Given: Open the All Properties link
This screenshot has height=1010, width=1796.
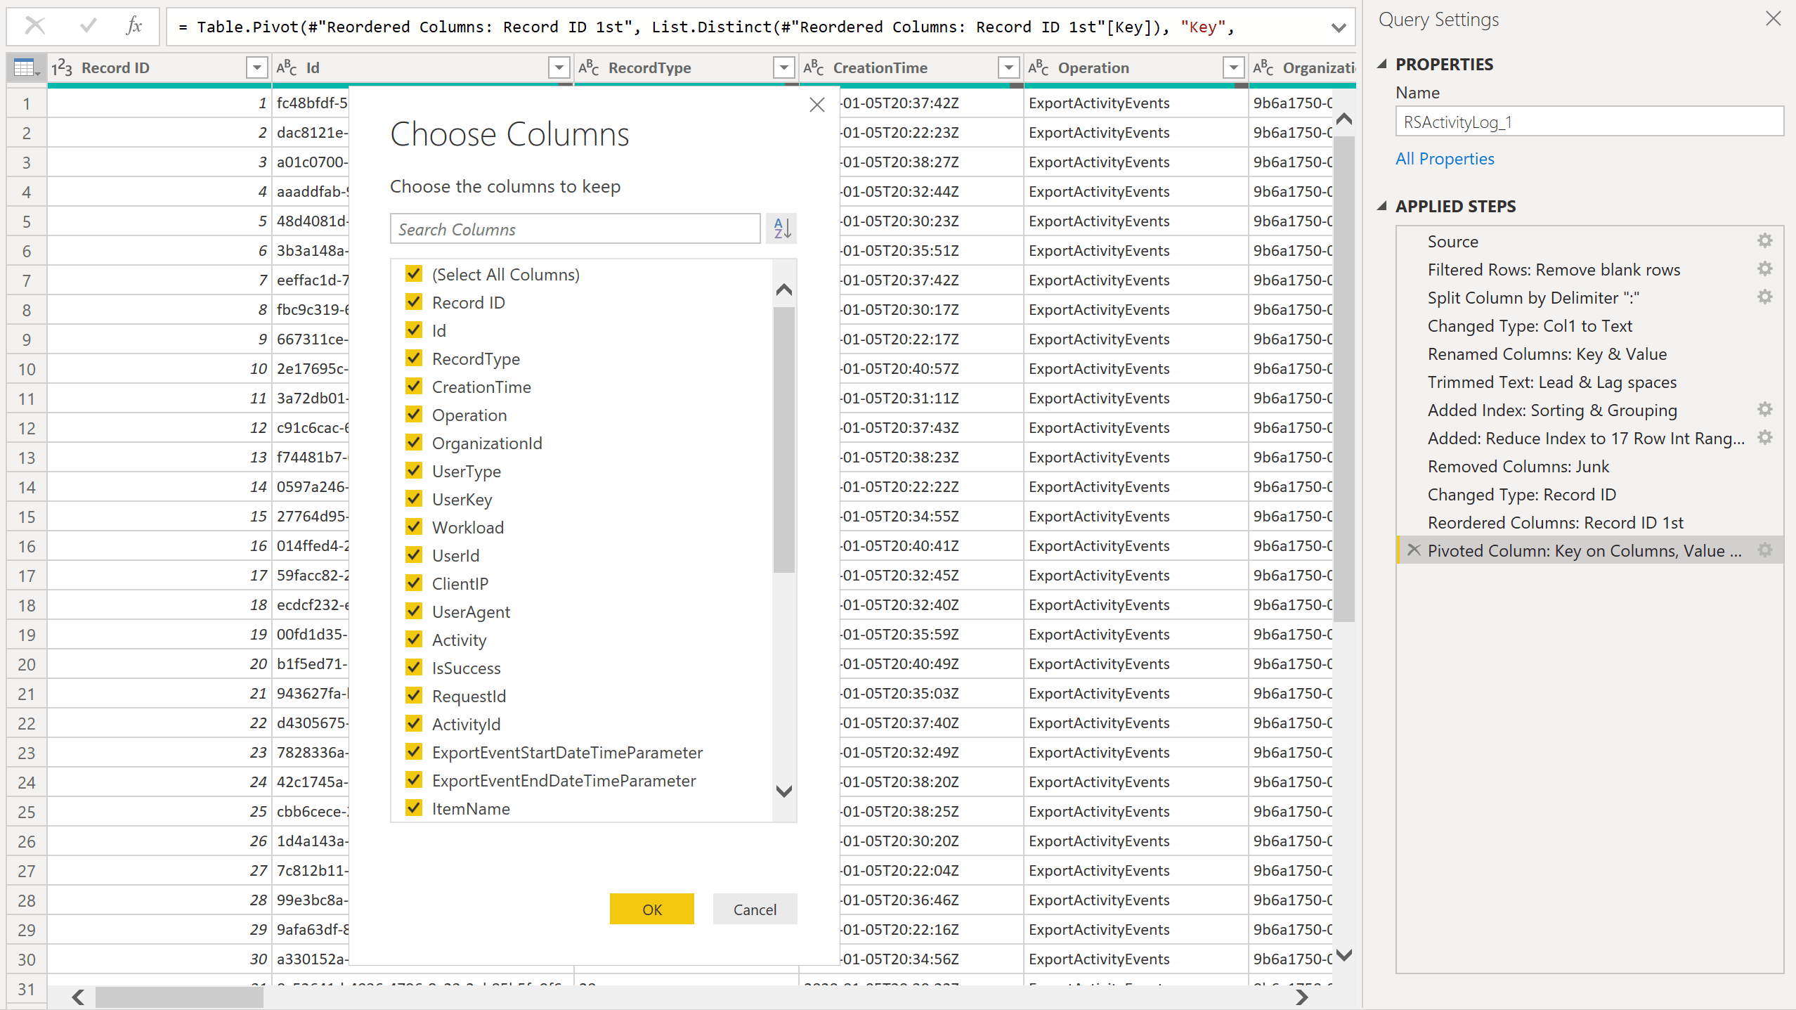Looking at the screenshot, I should tap(1444, 159).
